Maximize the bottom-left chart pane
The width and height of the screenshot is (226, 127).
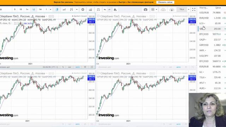[92, 124]
